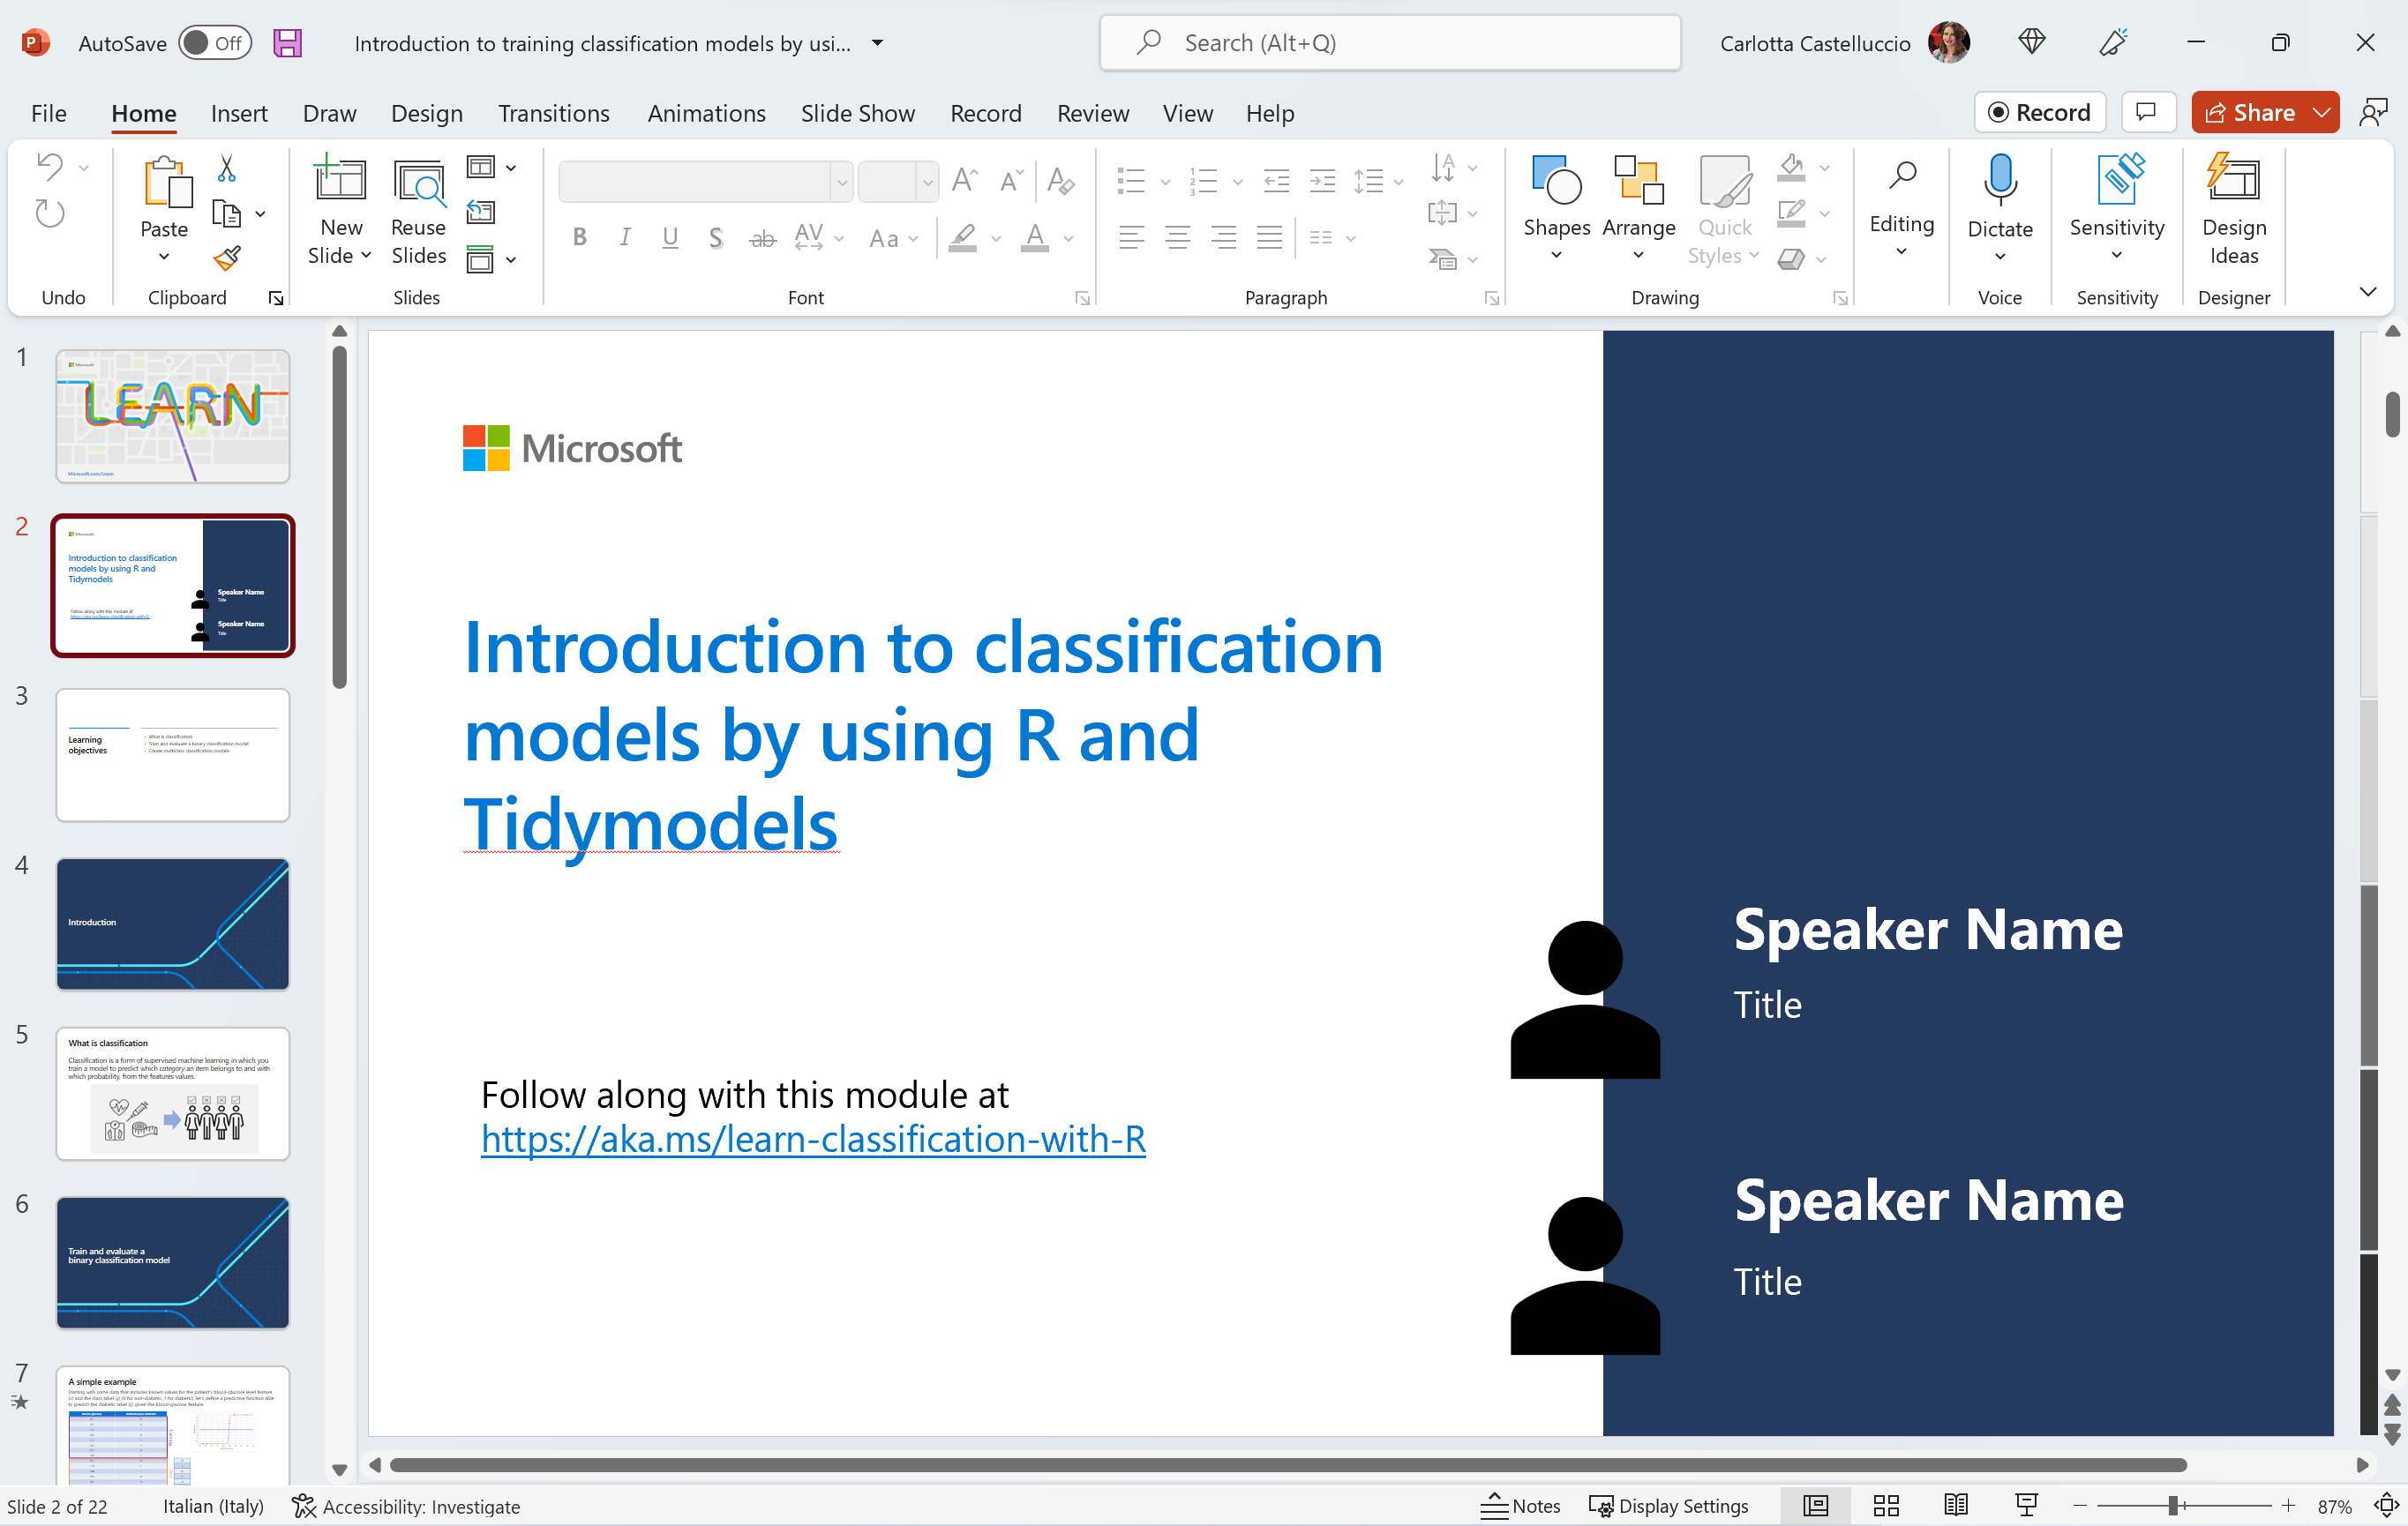Toggle bold formatting
Viewport: 2408px width, 1526px height.
point(579,237)
